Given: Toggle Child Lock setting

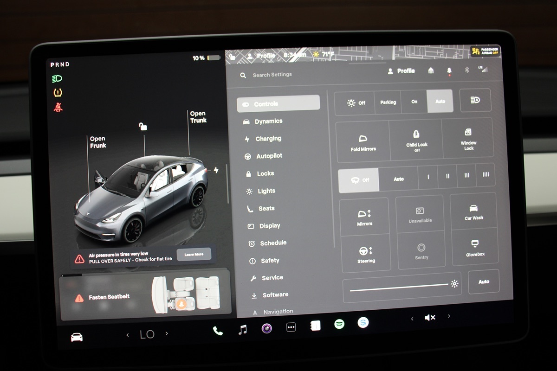Looking at the screenshot, I should [416, 140].
